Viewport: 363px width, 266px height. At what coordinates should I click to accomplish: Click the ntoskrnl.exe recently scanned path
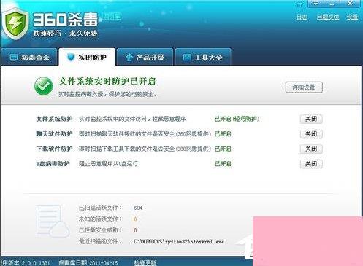point(179,242)
